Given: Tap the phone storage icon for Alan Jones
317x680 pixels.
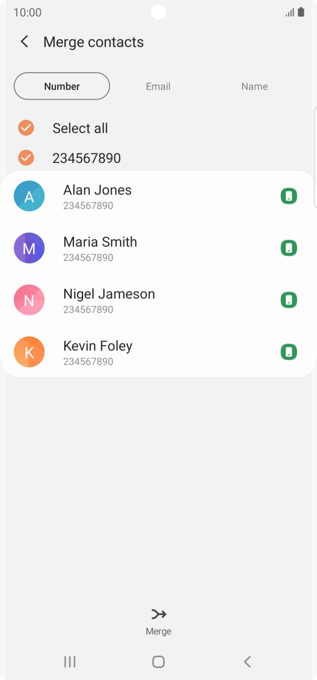Looking at the screenshot, I should [289, 196].
